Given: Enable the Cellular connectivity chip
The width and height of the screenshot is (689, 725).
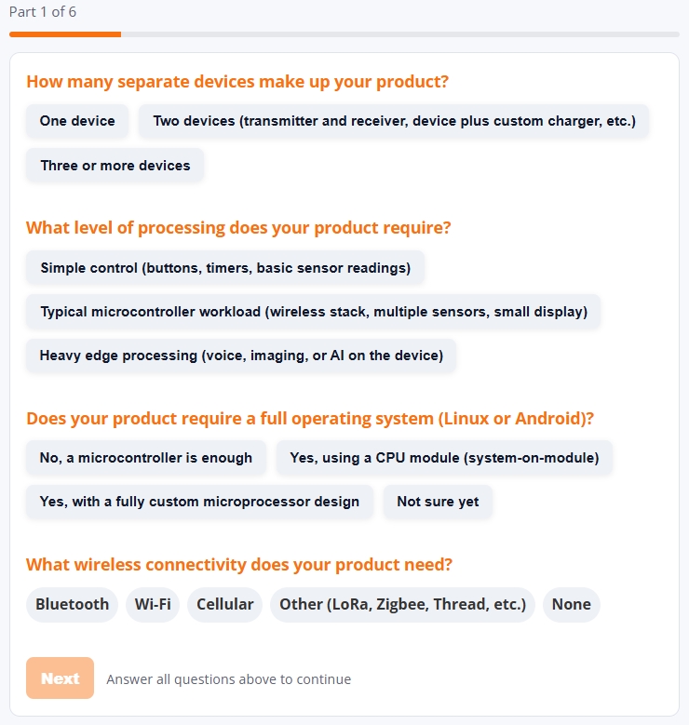Looking at the screenshot, I should coord(225,604).
